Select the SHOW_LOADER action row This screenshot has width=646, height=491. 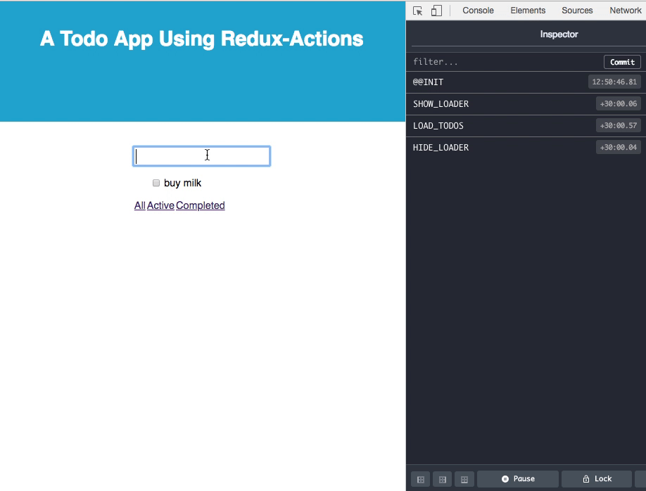click(526, 104)
